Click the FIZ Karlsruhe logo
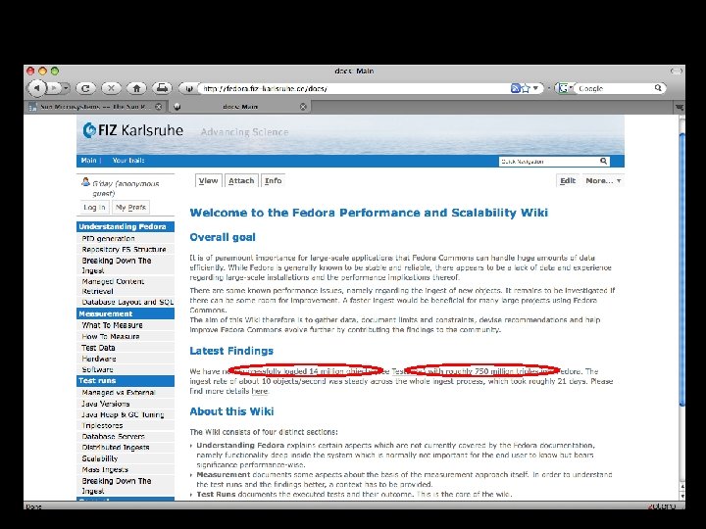 133,130
